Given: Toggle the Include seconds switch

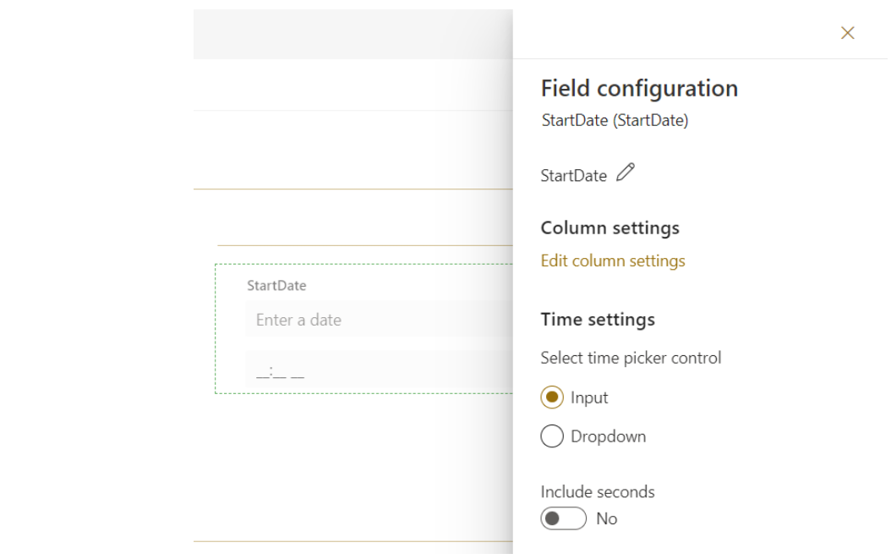Looking at the screenshot, I should 564,518.
